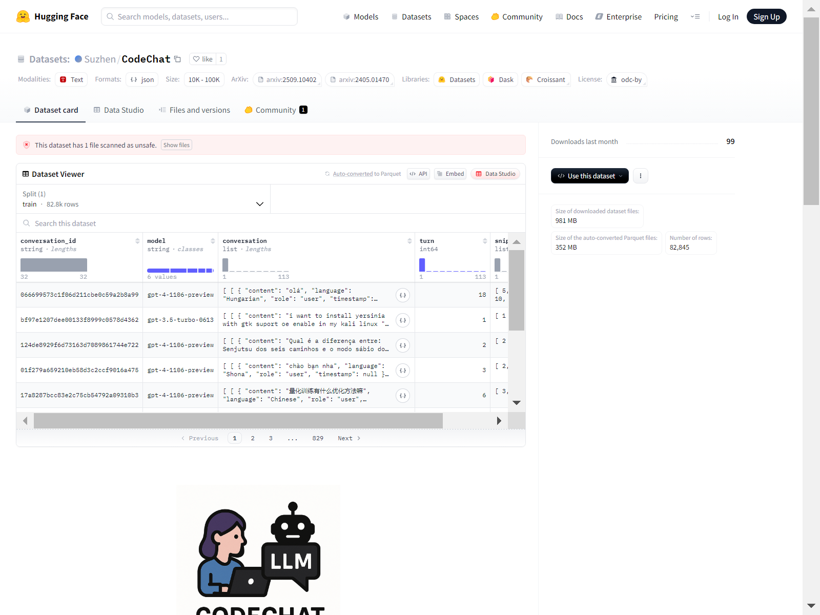Expand JSON of the 'chào bạn nha' row
Image resolution: width=820 pixels, height=615 pixels.
point(403,371)
